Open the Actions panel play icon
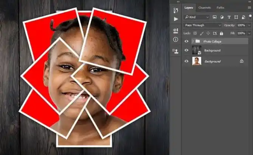Image resolution: width=253 pixels, height=155 pixels. 175,19
